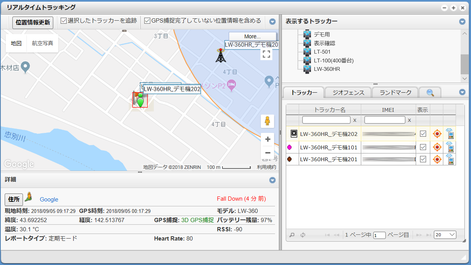Image resolution: width=471 pixels, height=265 pixels.
Task: Click the More... map button
Action: [x=252, y=36]
